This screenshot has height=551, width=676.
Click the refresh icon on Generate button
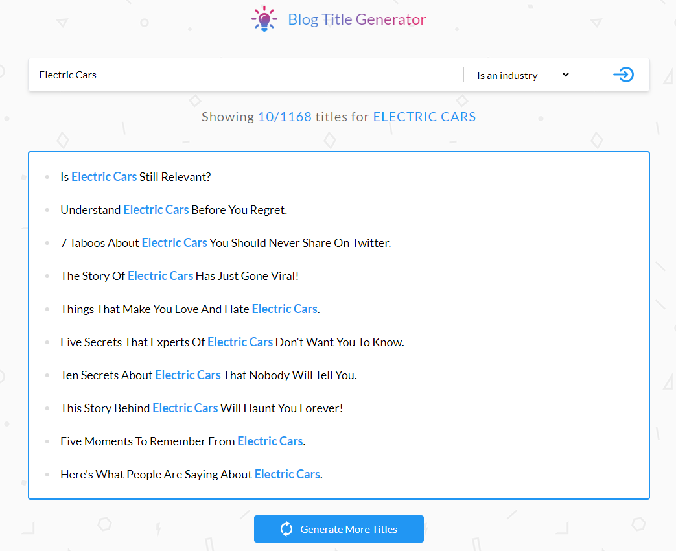[286, 529]
